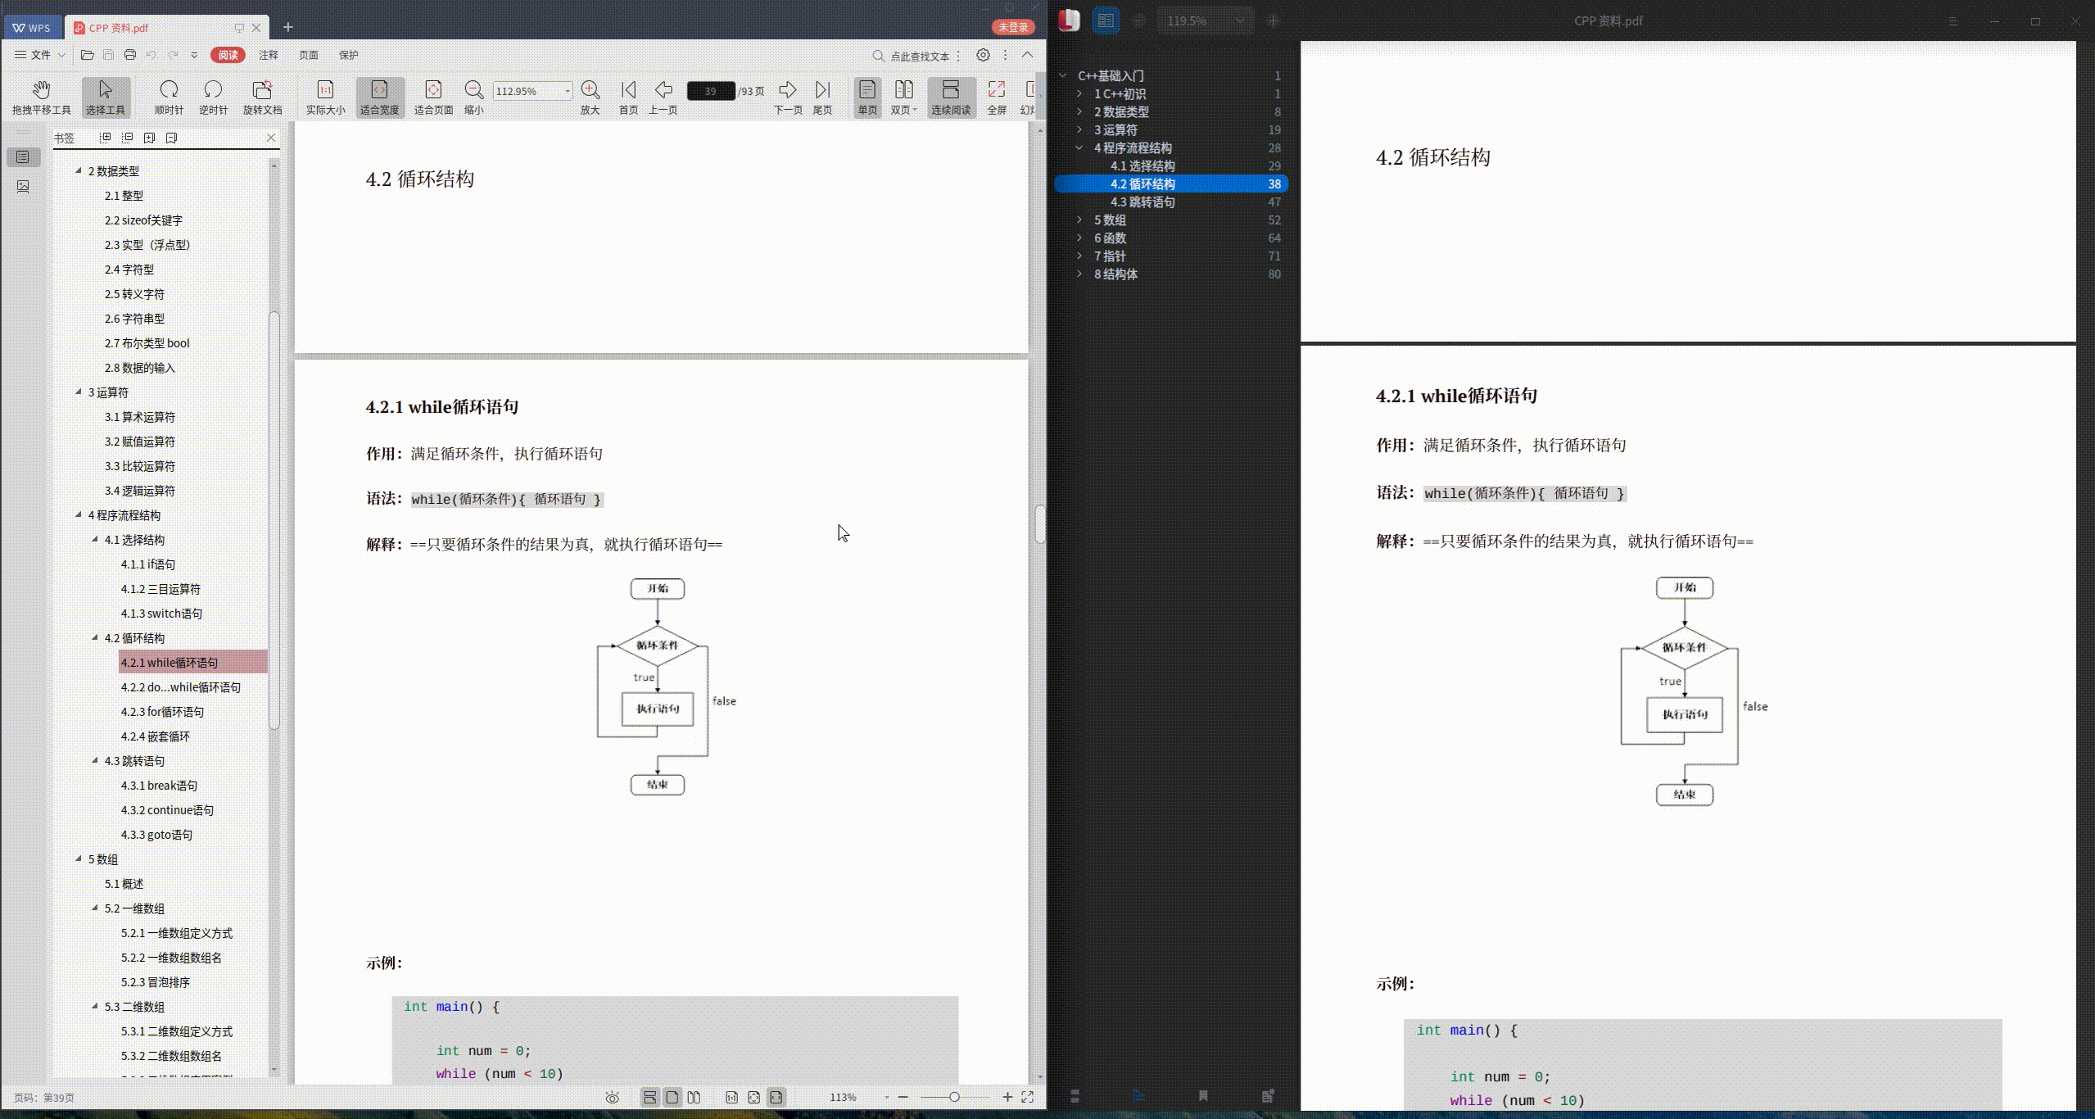Click the fullscreen icon in the bottom status bar
Screen dimensions: 2095x1119
pos(1029,1096)
